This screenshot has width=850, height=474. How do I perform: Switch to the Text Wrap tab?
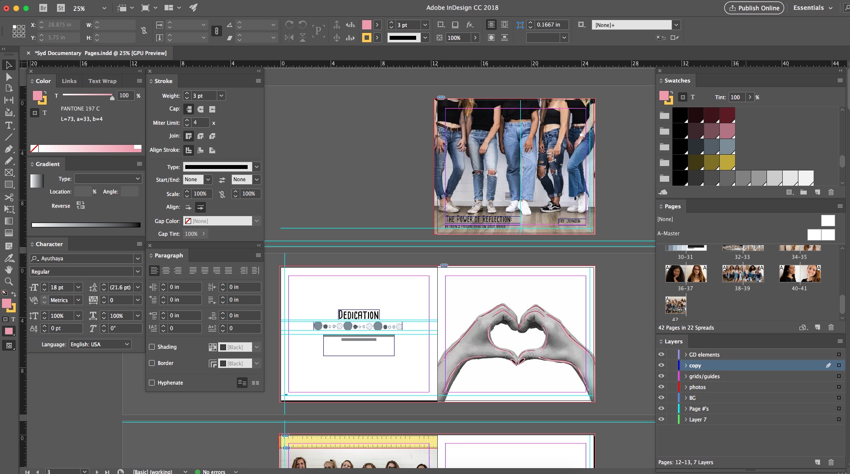(x=102, y=81)
